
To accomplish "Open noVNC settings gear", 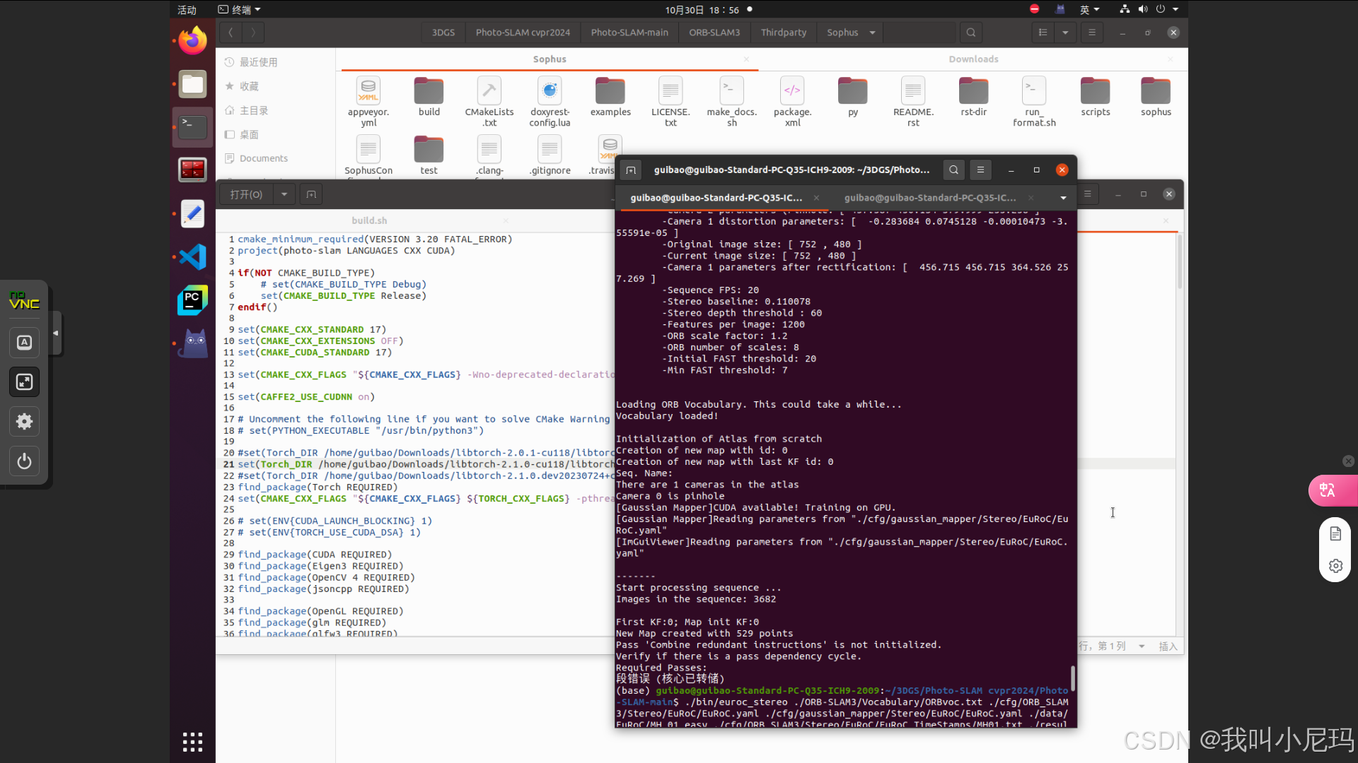I will (x=25, y=422).
